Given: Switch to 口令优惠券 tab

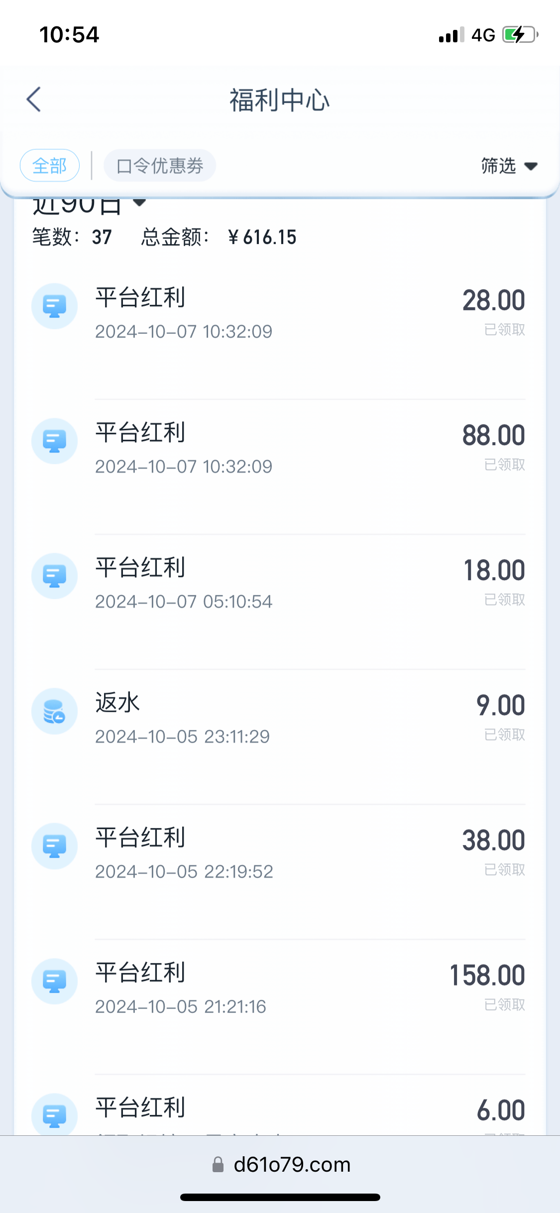Looking at the screenshot, I should [x=160, y=166].
